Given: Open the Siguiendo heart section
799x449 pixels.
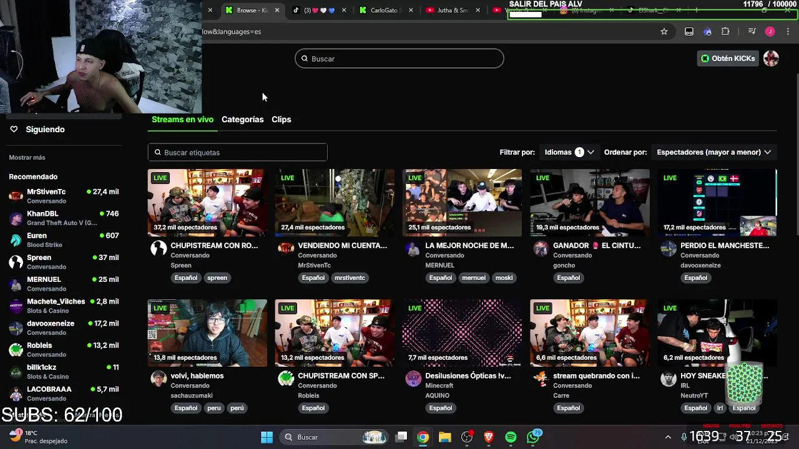Looking at the screenshot, I should (x=37, y=129).
